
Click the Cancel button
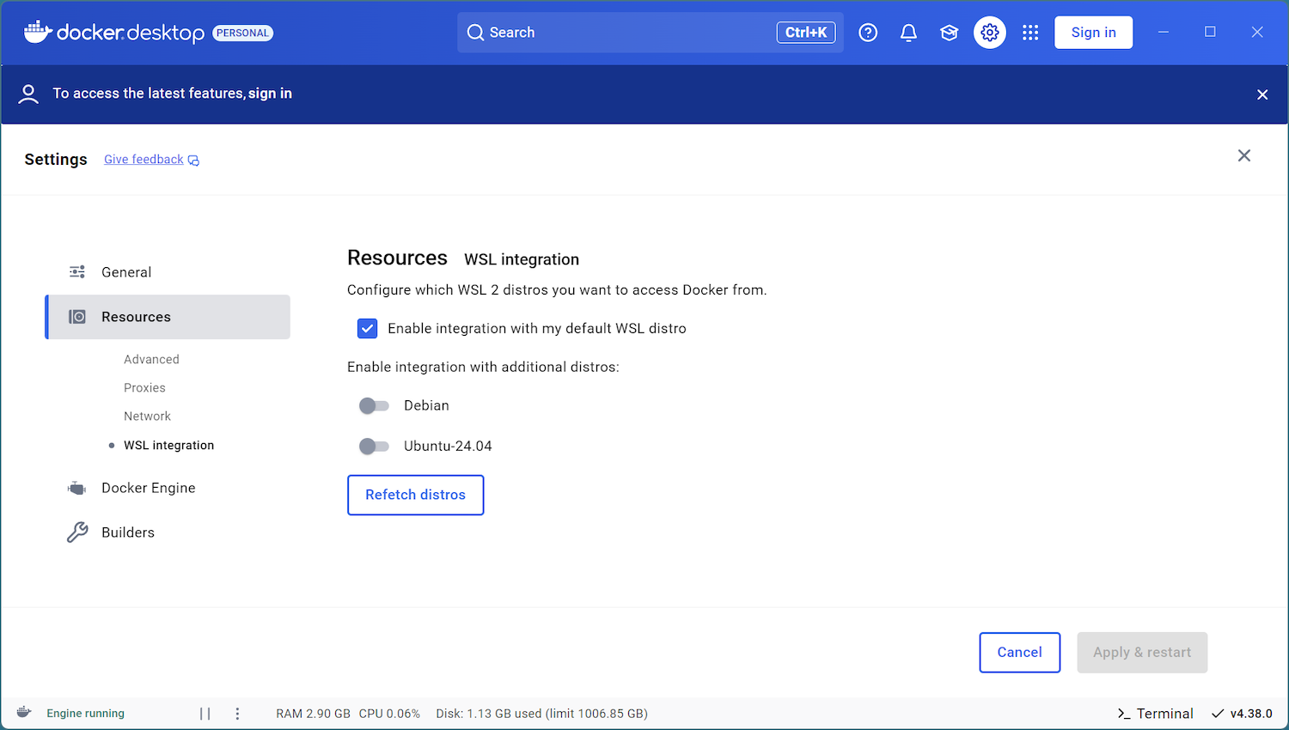[x=1019, y=652]
